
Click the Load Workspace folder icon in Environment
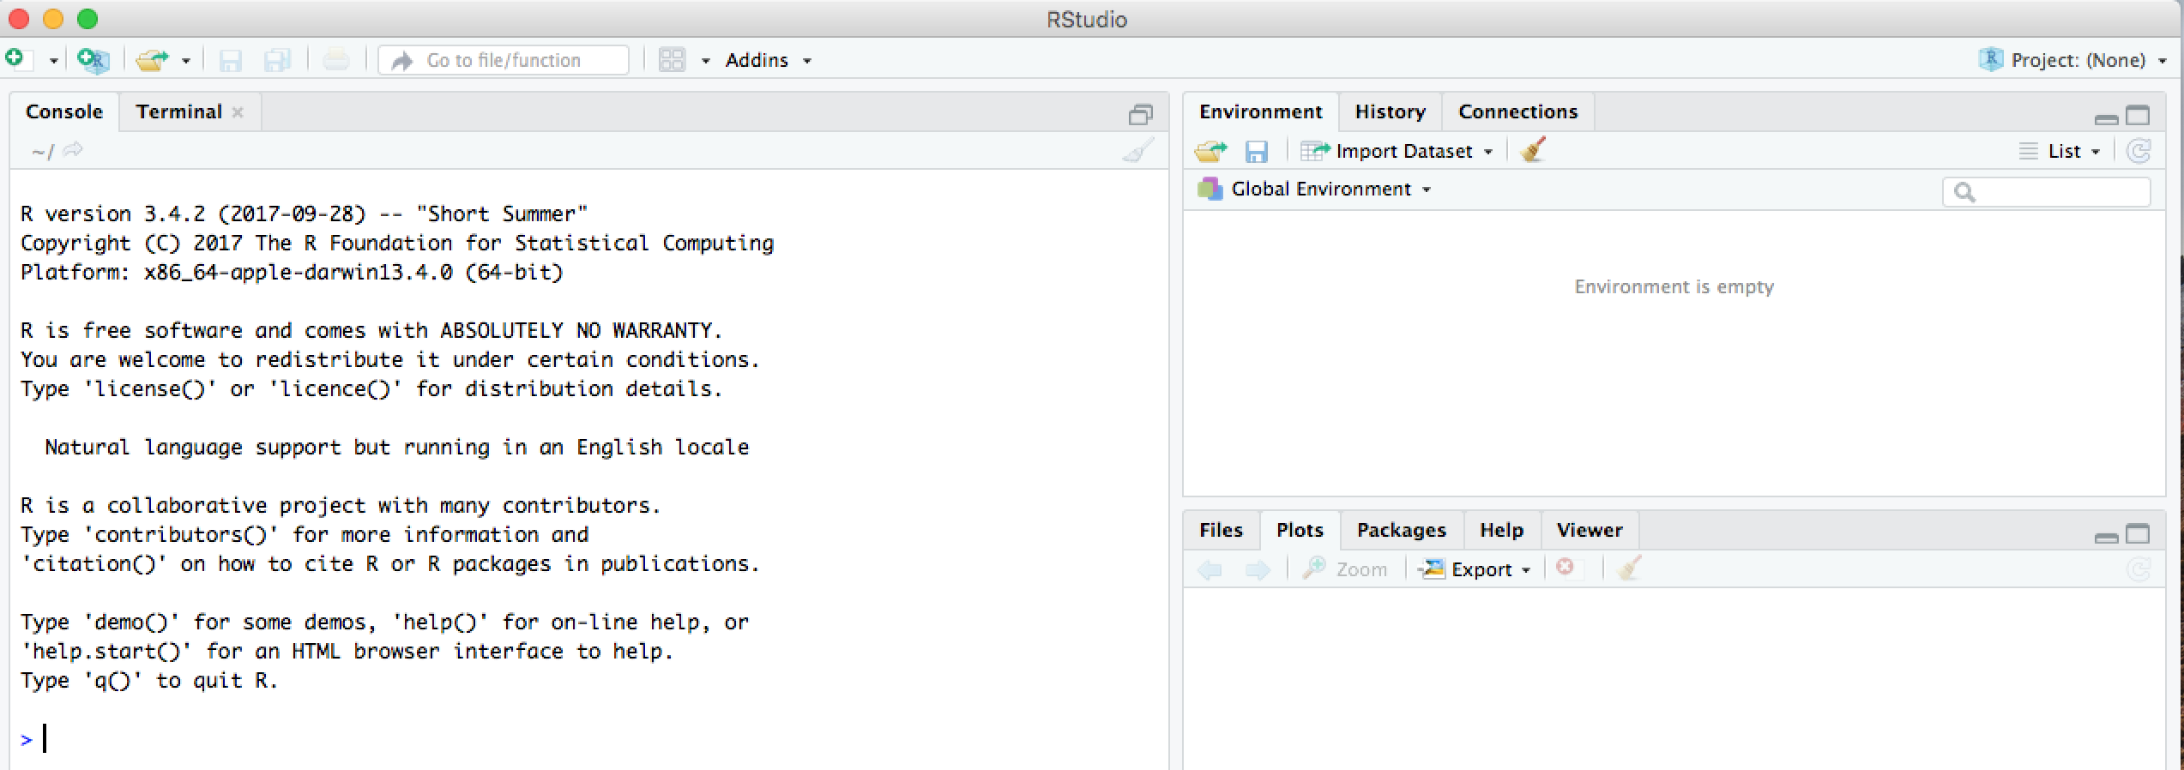click(x=1210, y=152)
